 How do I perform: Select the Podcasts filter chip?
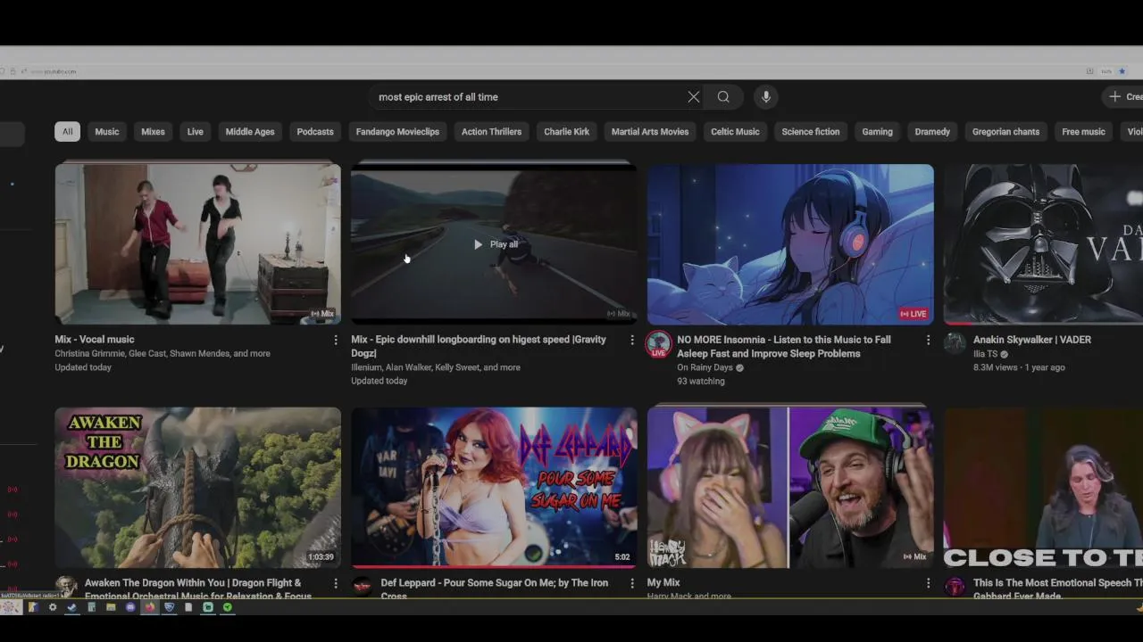tap(315, 132)
